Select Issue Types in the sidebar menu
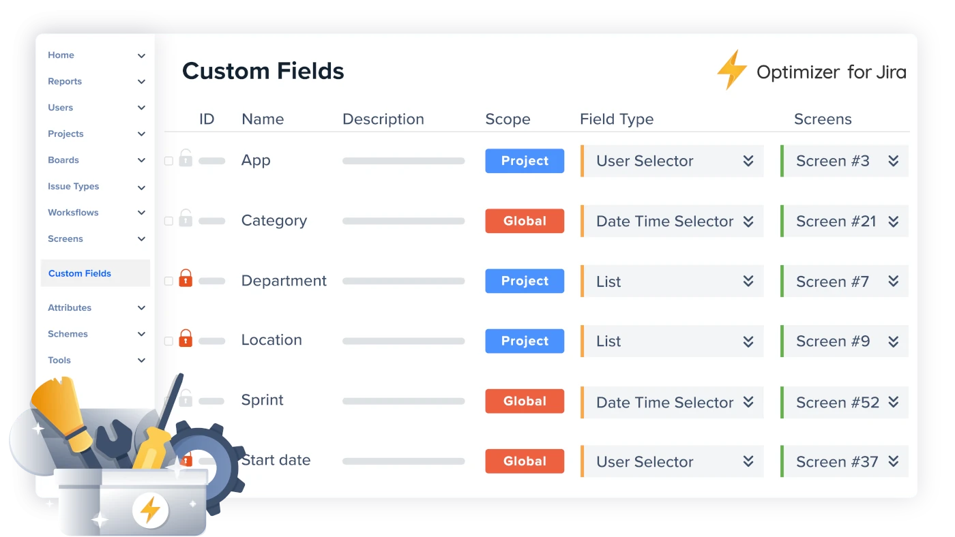955x537 pixels. pos(74,186)
